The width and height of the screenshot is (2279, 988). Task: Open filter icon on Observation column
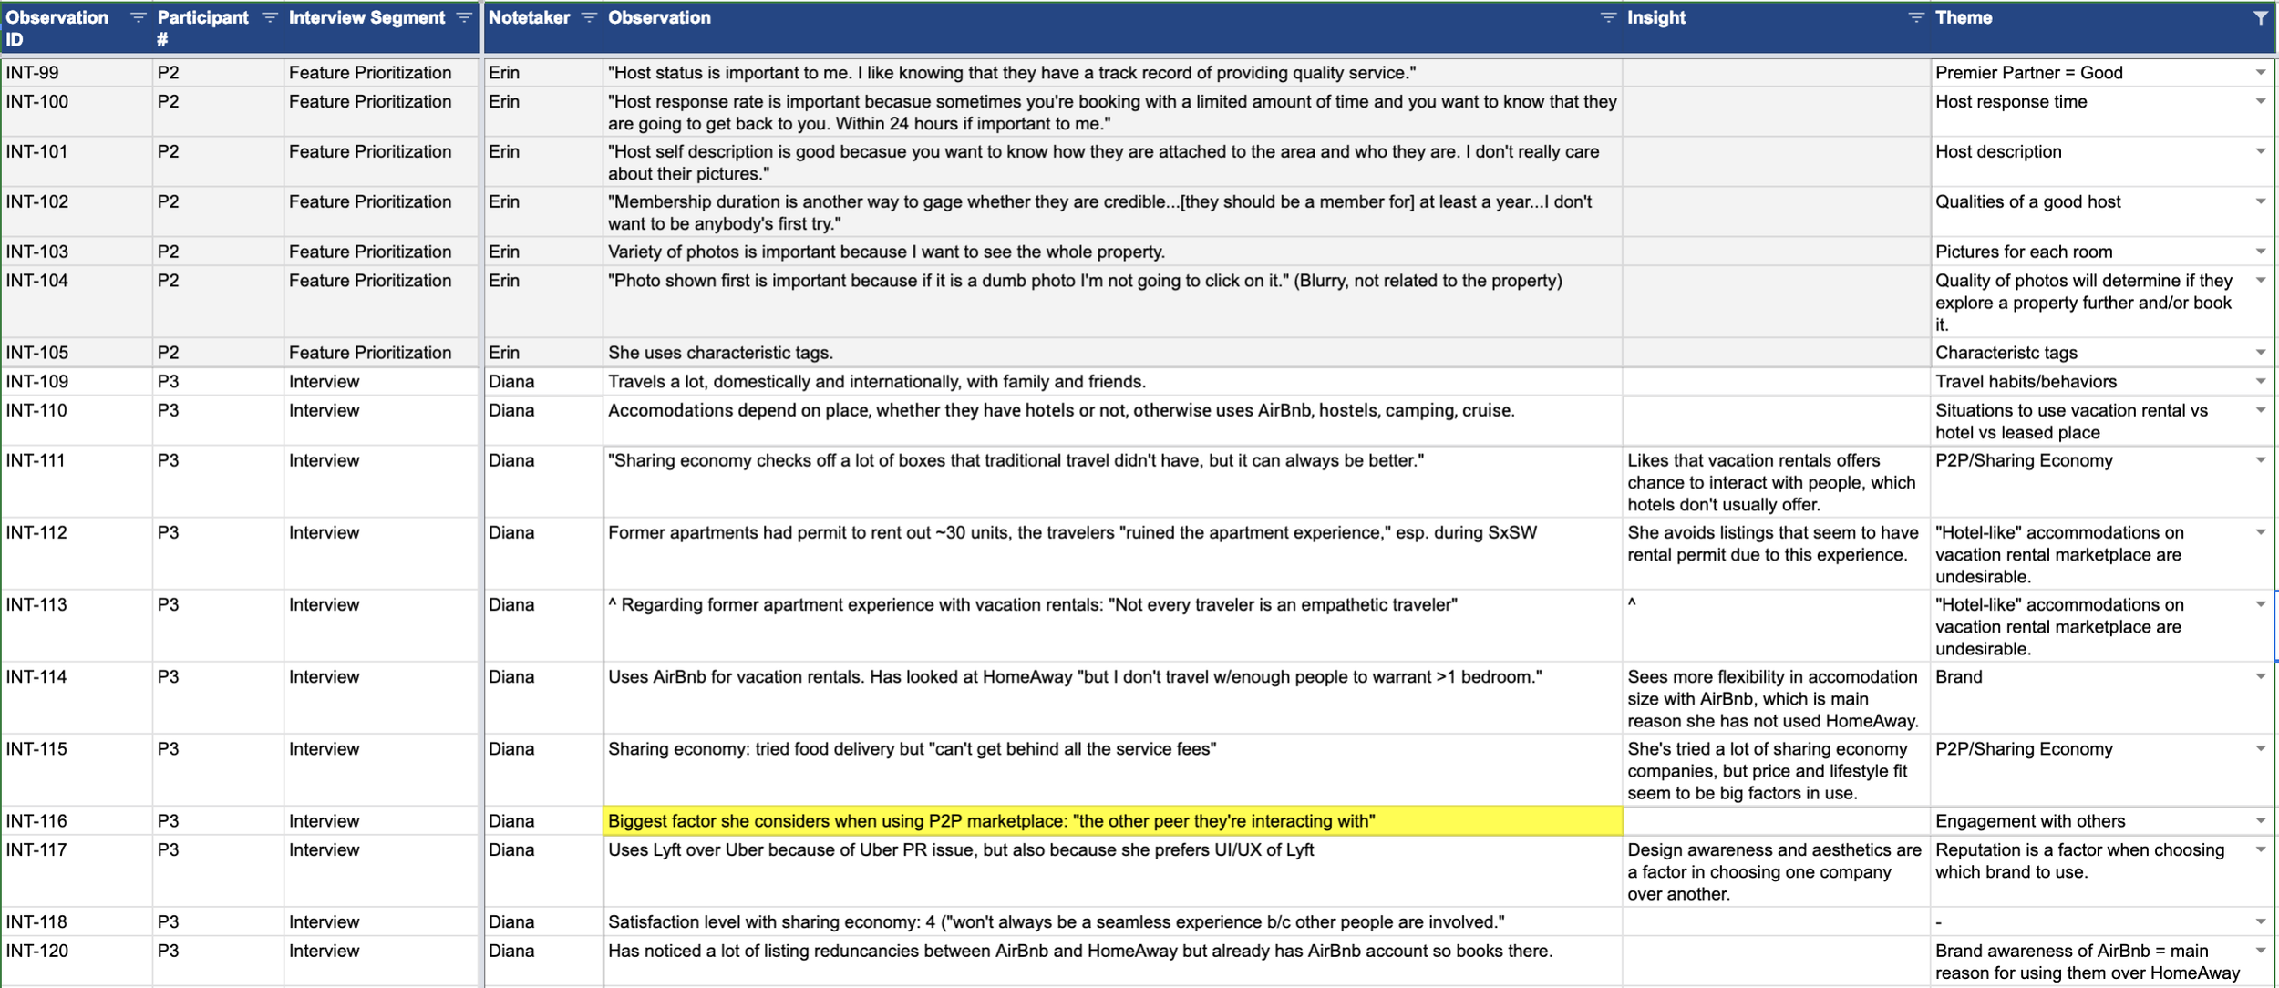1608,18
